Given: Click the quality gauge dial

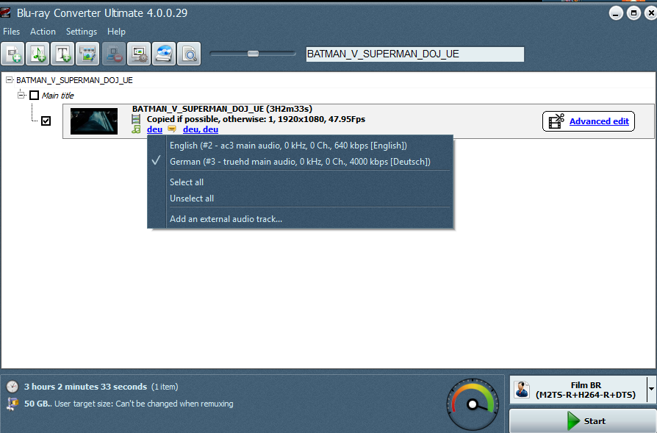Looking at the screenshot, I should pos(473,404).
